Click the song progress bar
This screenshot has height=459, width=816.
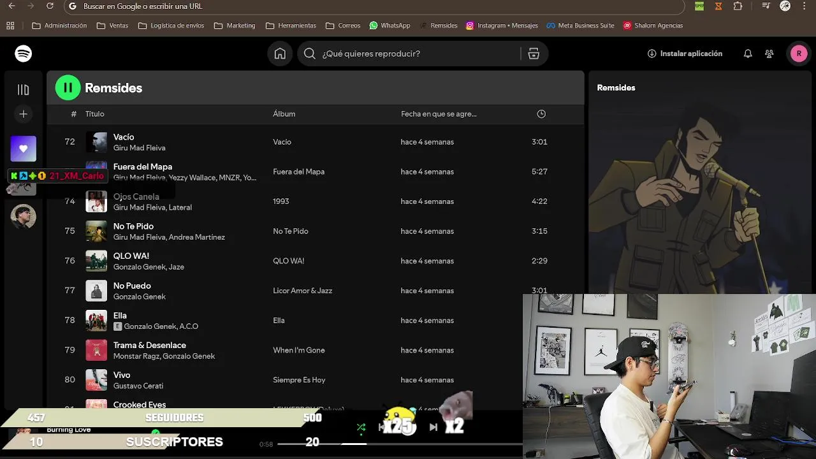click(400, 444)
